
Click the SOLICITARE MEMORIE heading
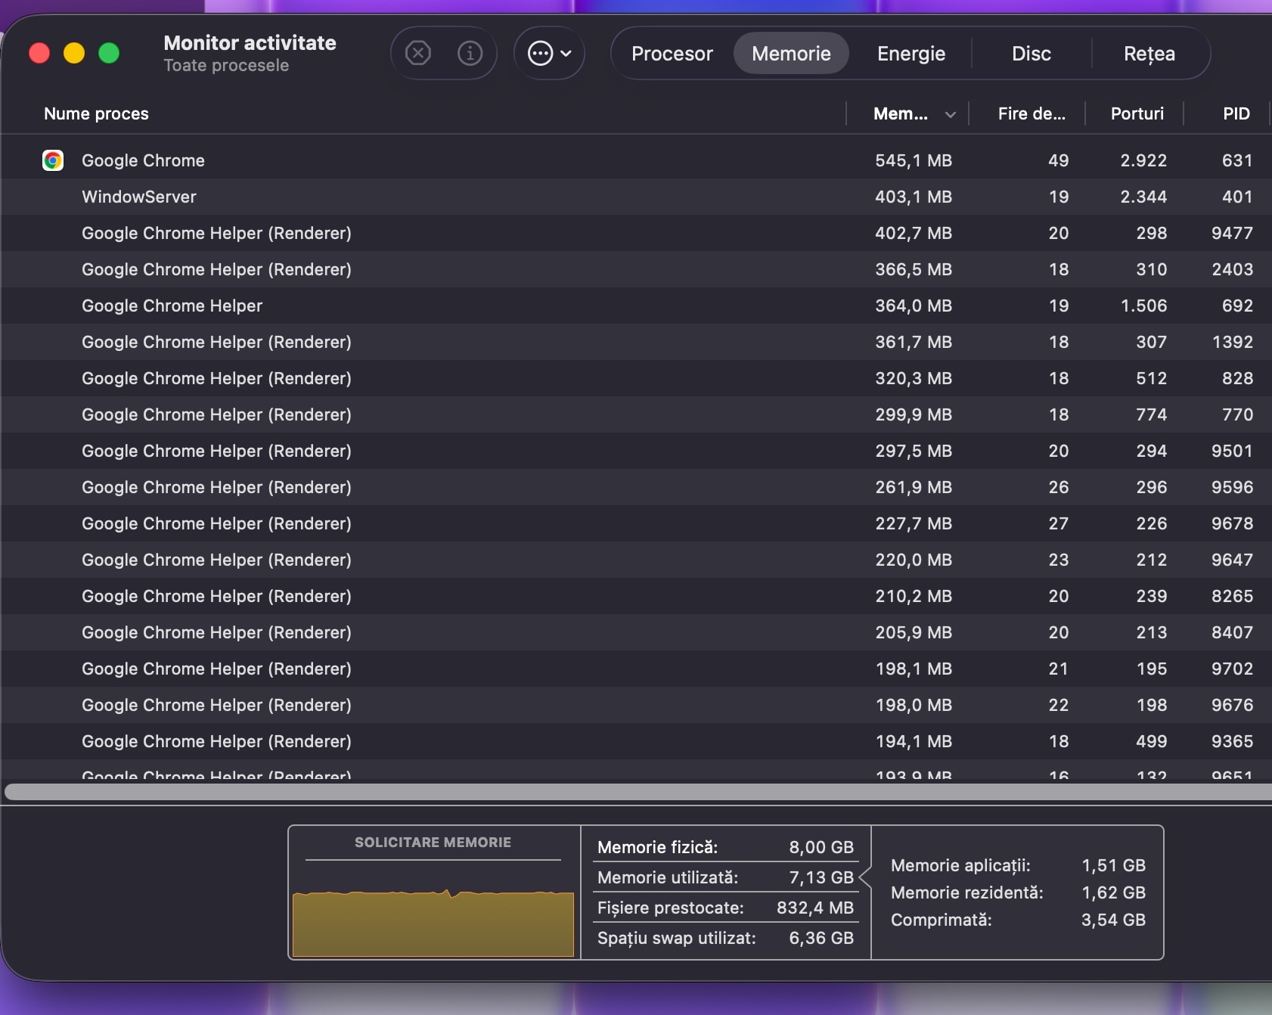(433, 843)
